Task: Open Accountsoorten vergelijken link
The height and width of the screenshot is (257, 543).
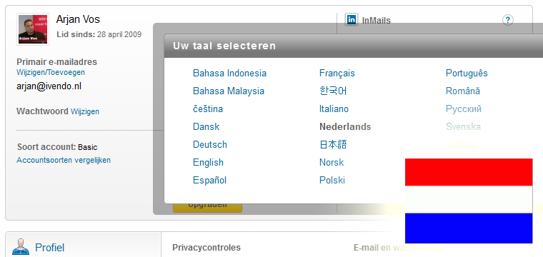Action: 64,160
